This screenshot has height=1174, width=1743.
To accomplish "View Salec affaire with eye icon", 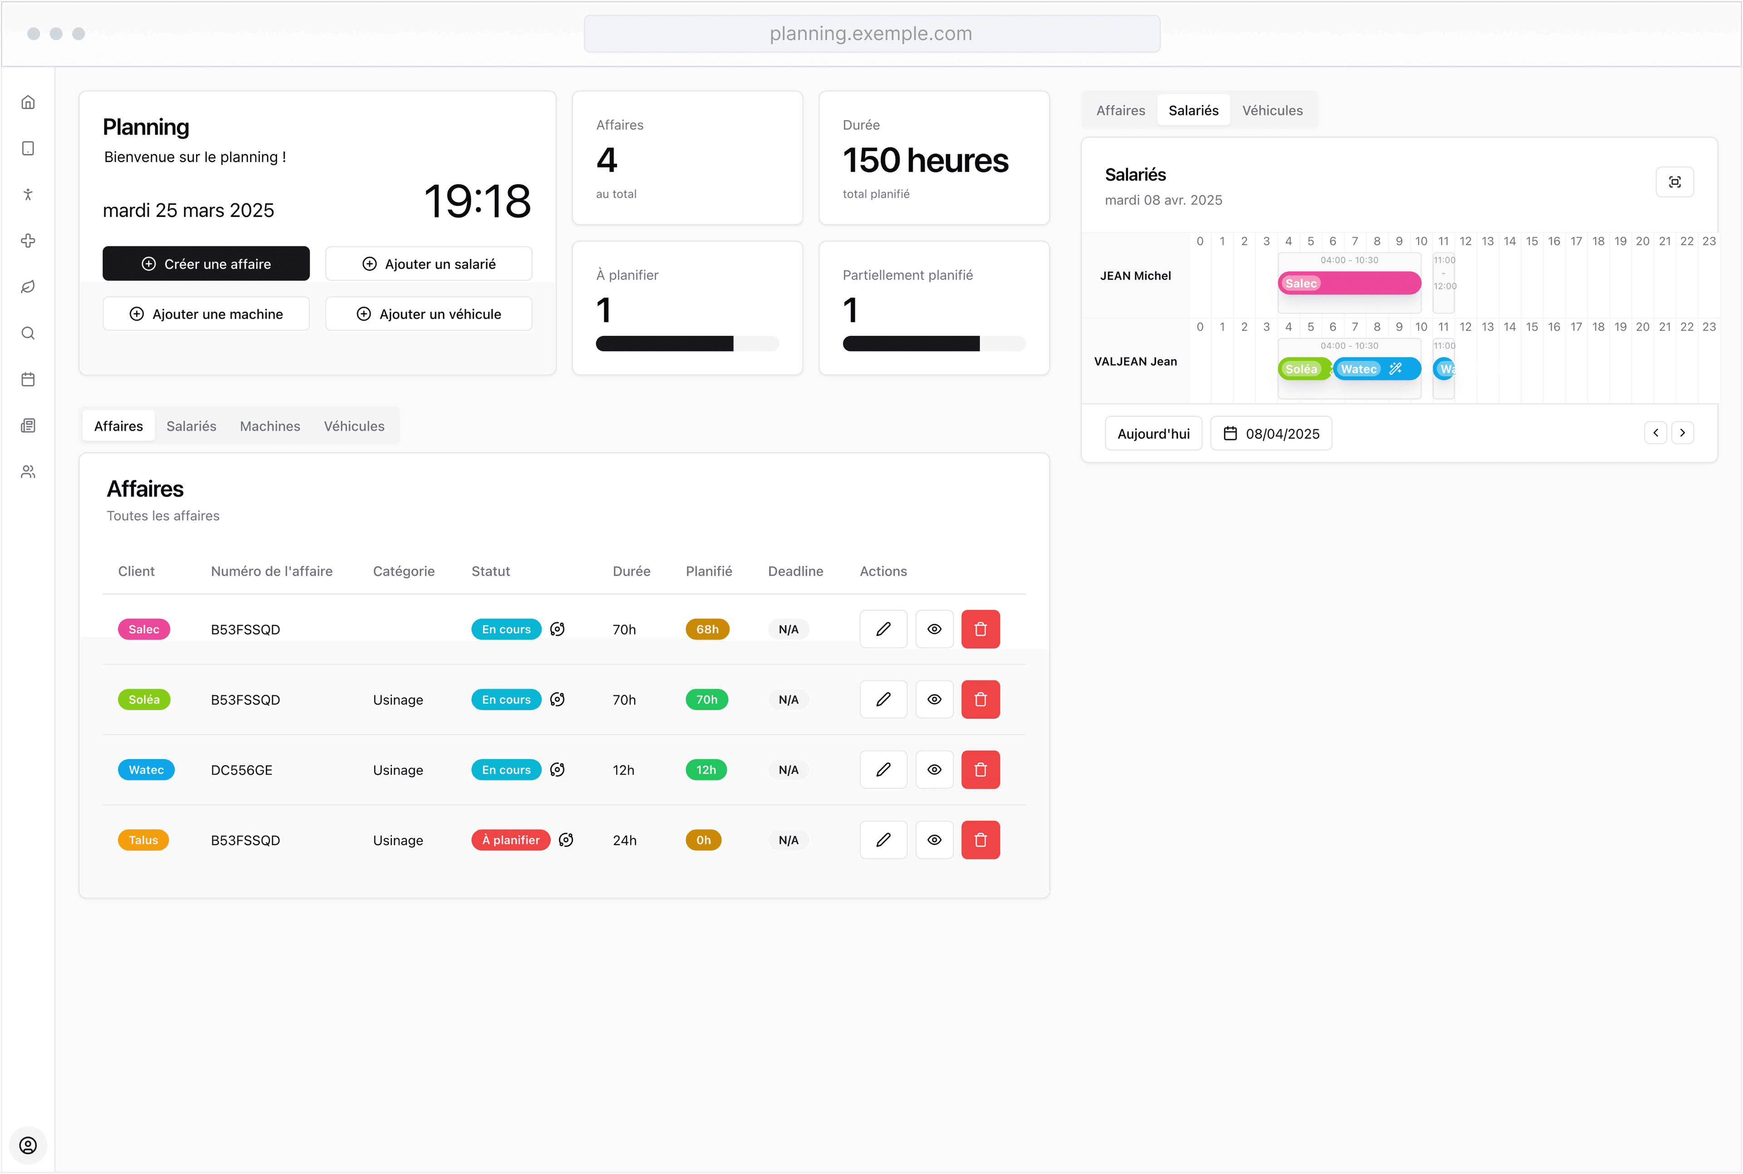I will (934, 629).
